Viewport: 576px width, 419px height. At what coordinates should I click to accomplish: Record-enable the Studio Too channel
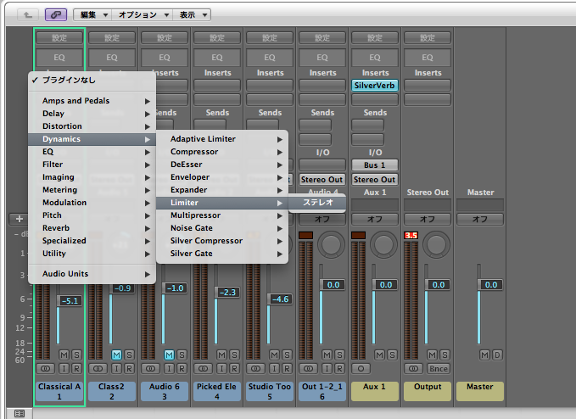287,368
